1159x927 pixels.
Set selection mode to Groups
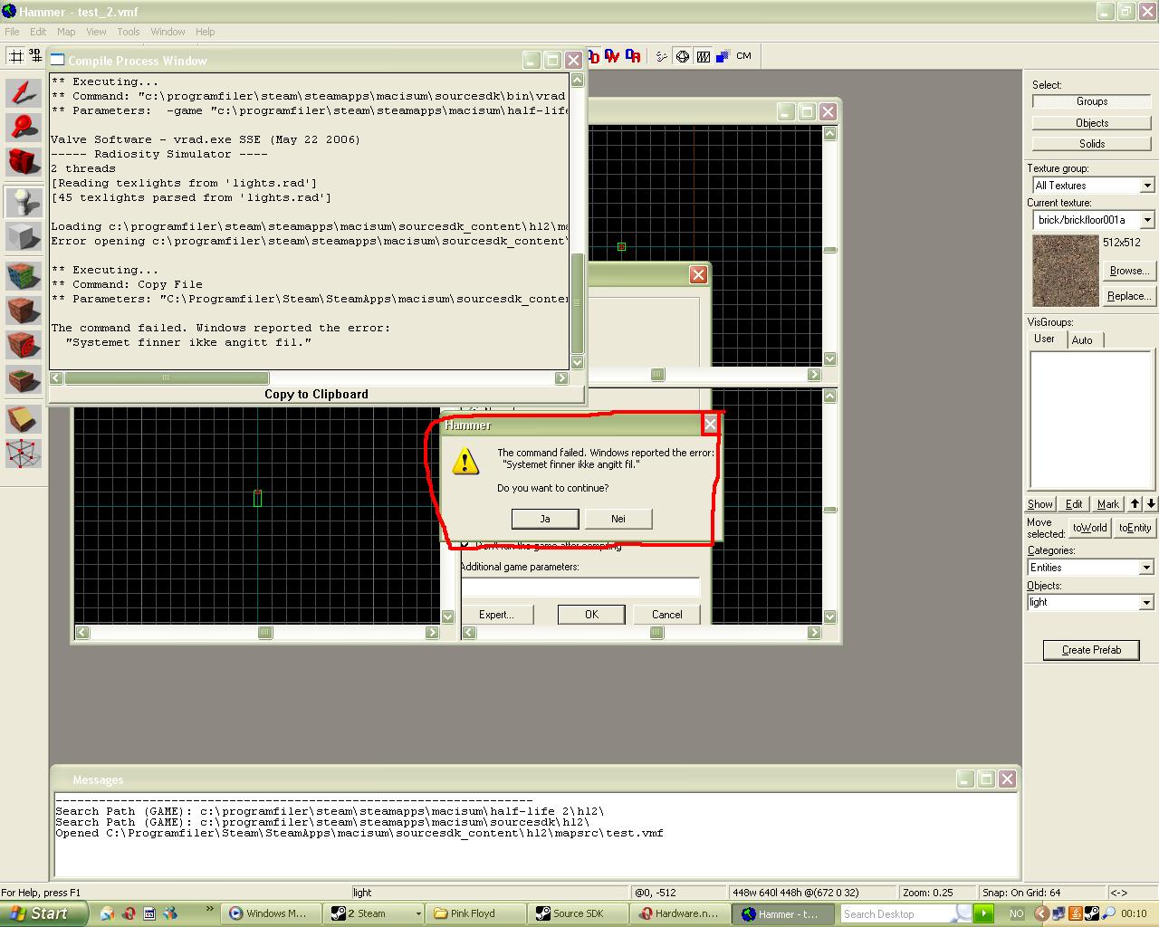(1092, 101)
